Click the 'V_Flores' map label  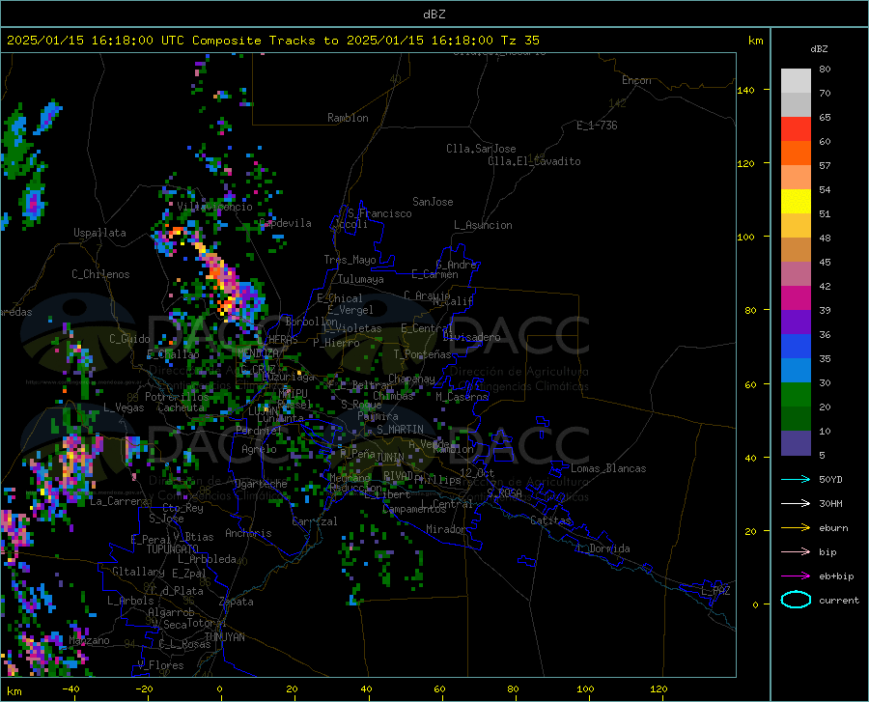tap(160, 665)
